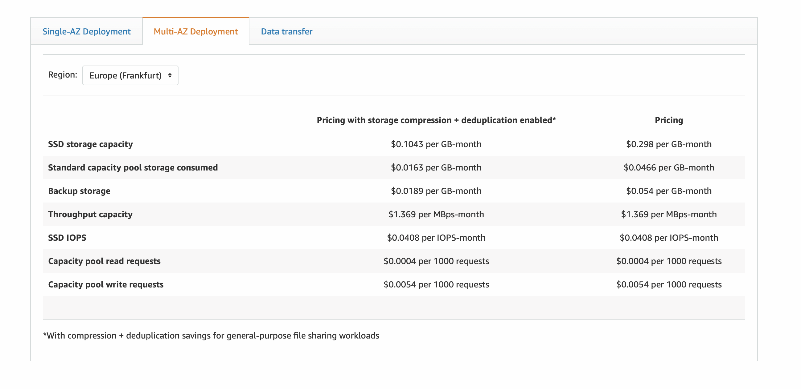Click the Backup storage row label
This screenshot has height=389, width=801.
(x=79, y=191)
